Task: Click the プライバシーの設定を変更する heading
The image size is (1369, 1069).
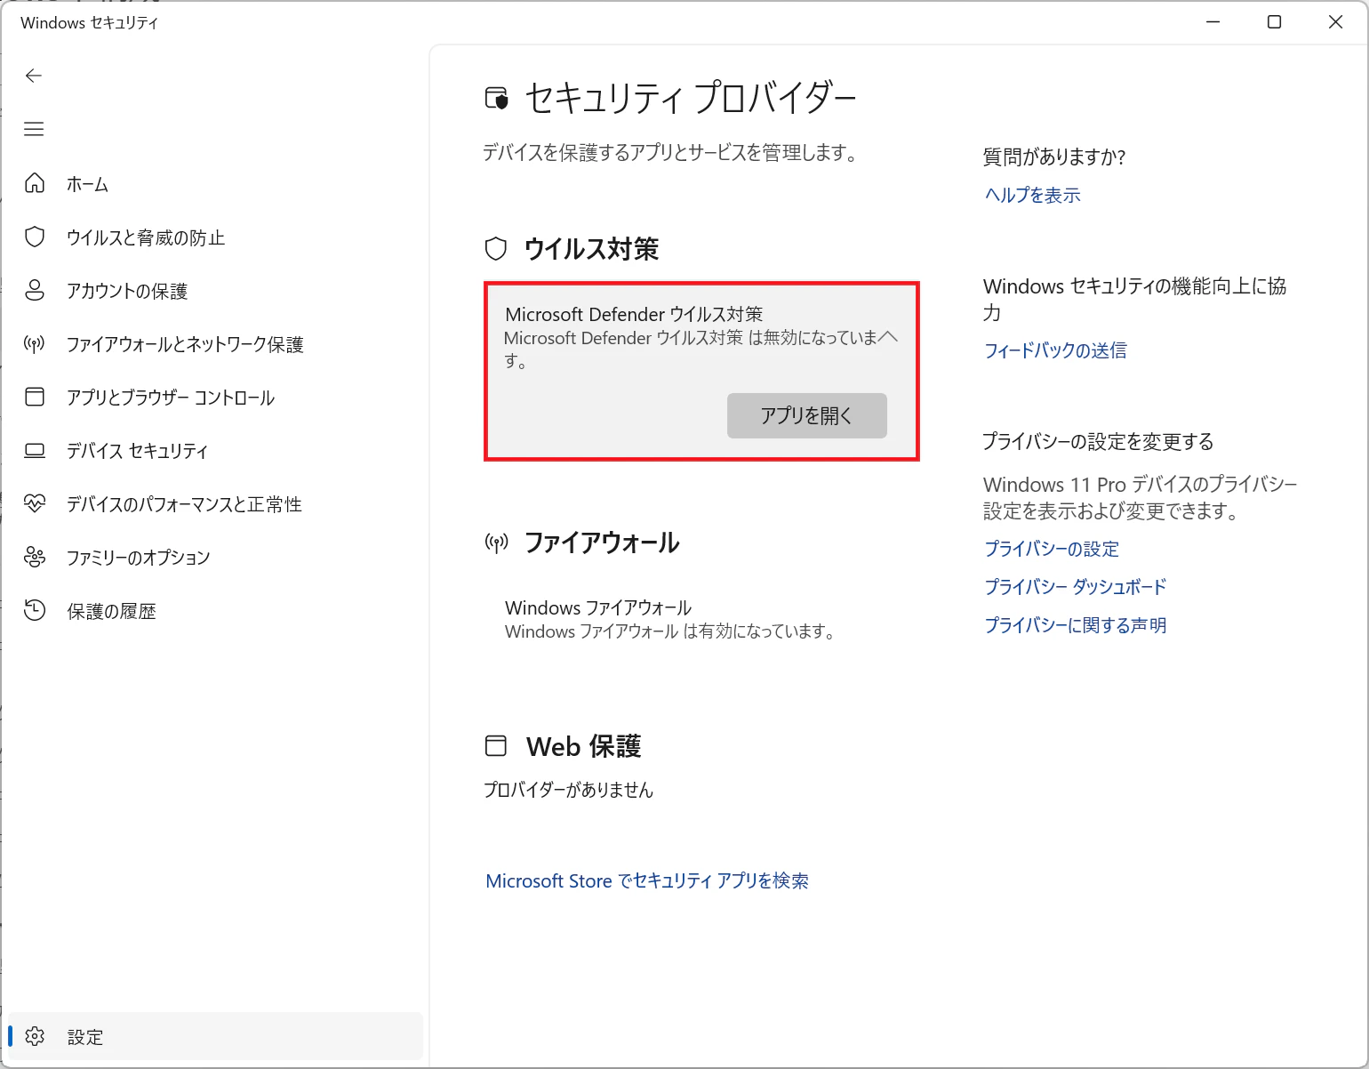Action: [1098, 441]
